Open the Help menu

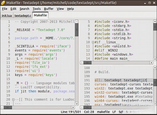(71, 9)
